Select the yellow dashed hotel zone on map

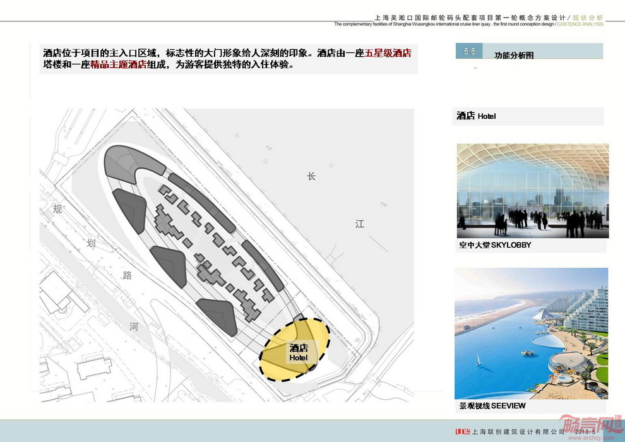295,350
